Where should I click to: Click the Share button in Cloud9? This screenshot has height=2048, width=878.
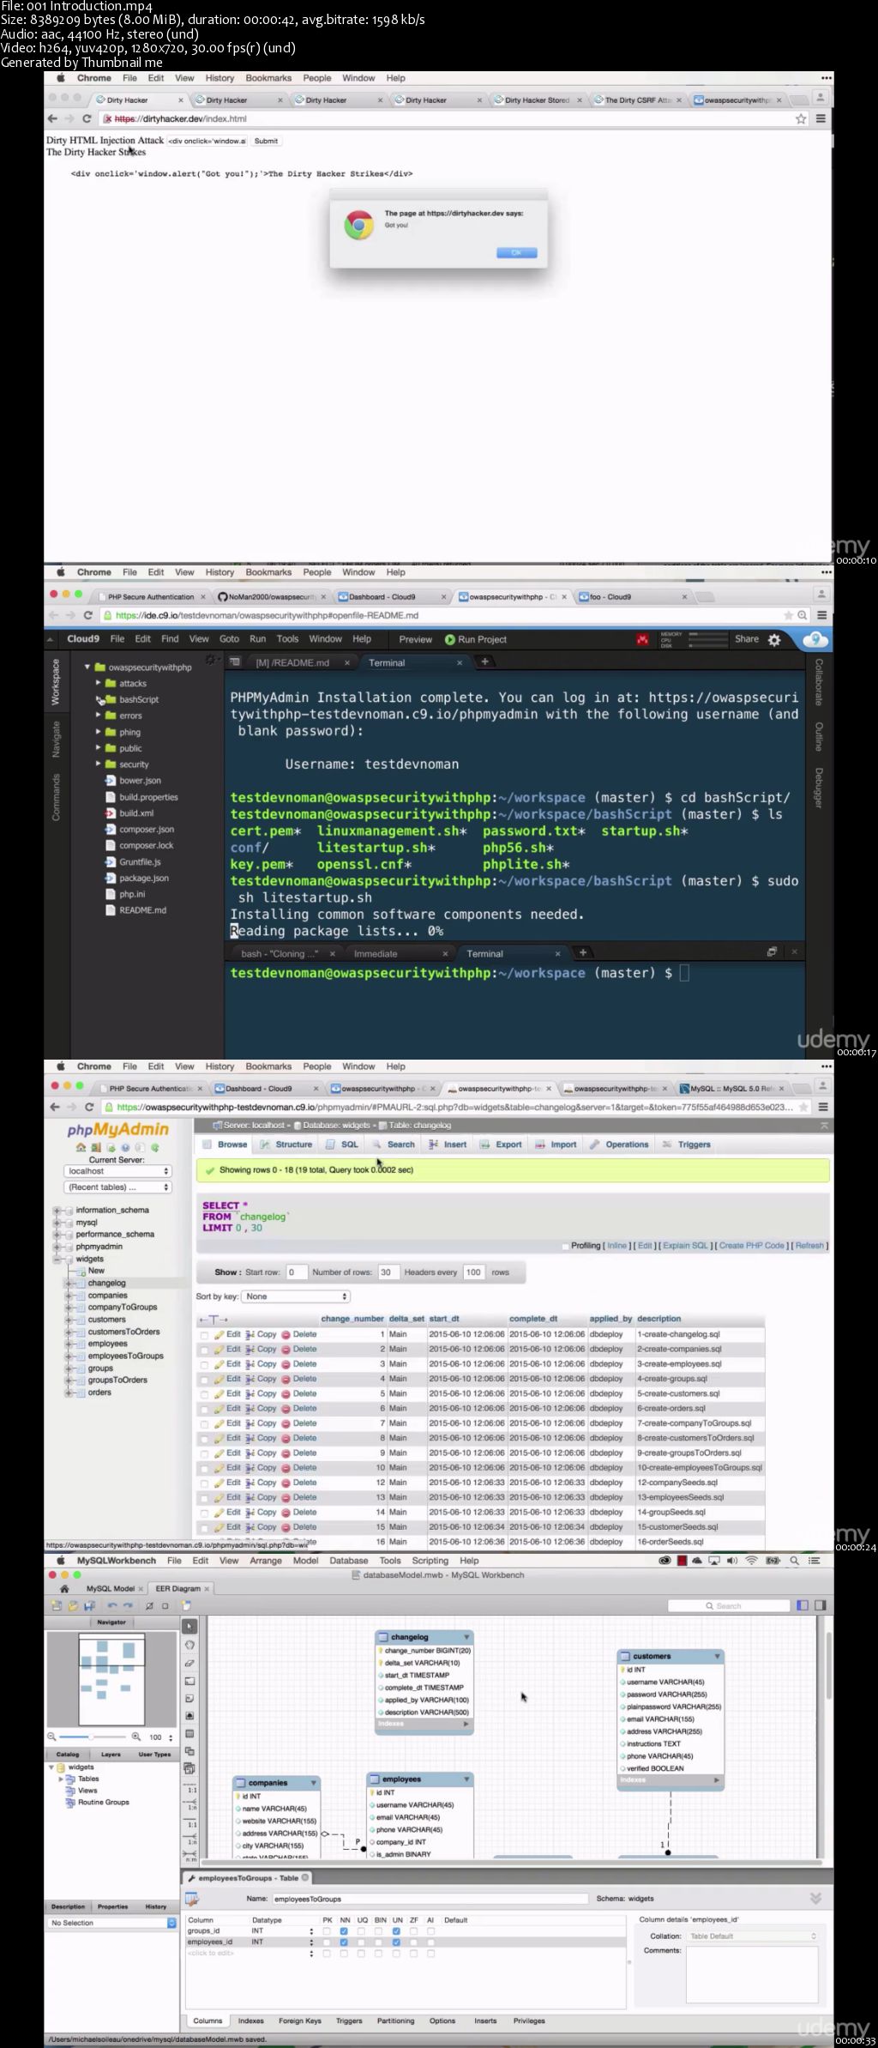point(747,639)
